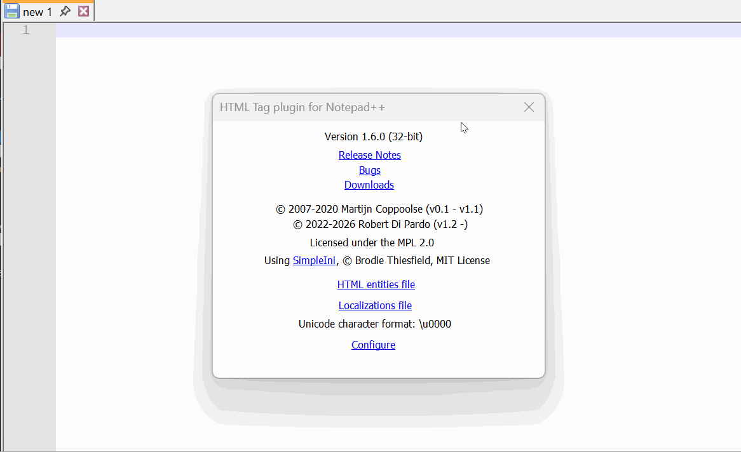Open the Downloads link
Viewport: 741px width, 452px height.
click(x=369, y=185)
